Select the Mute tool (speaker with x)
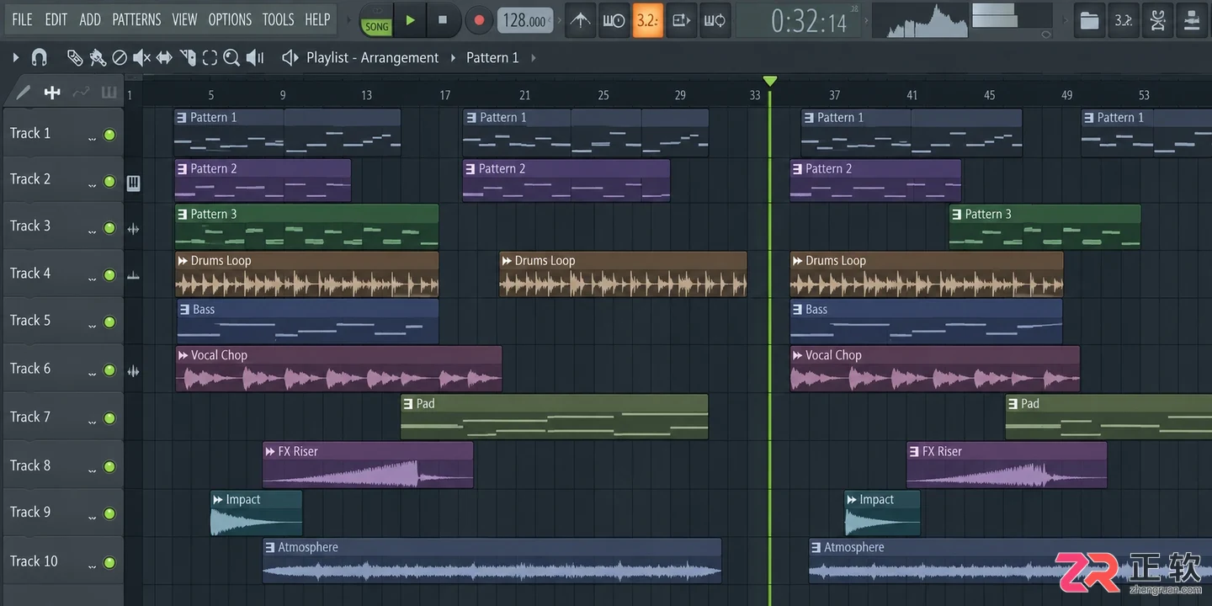1212x606 pixels. (x=141, y=57)
